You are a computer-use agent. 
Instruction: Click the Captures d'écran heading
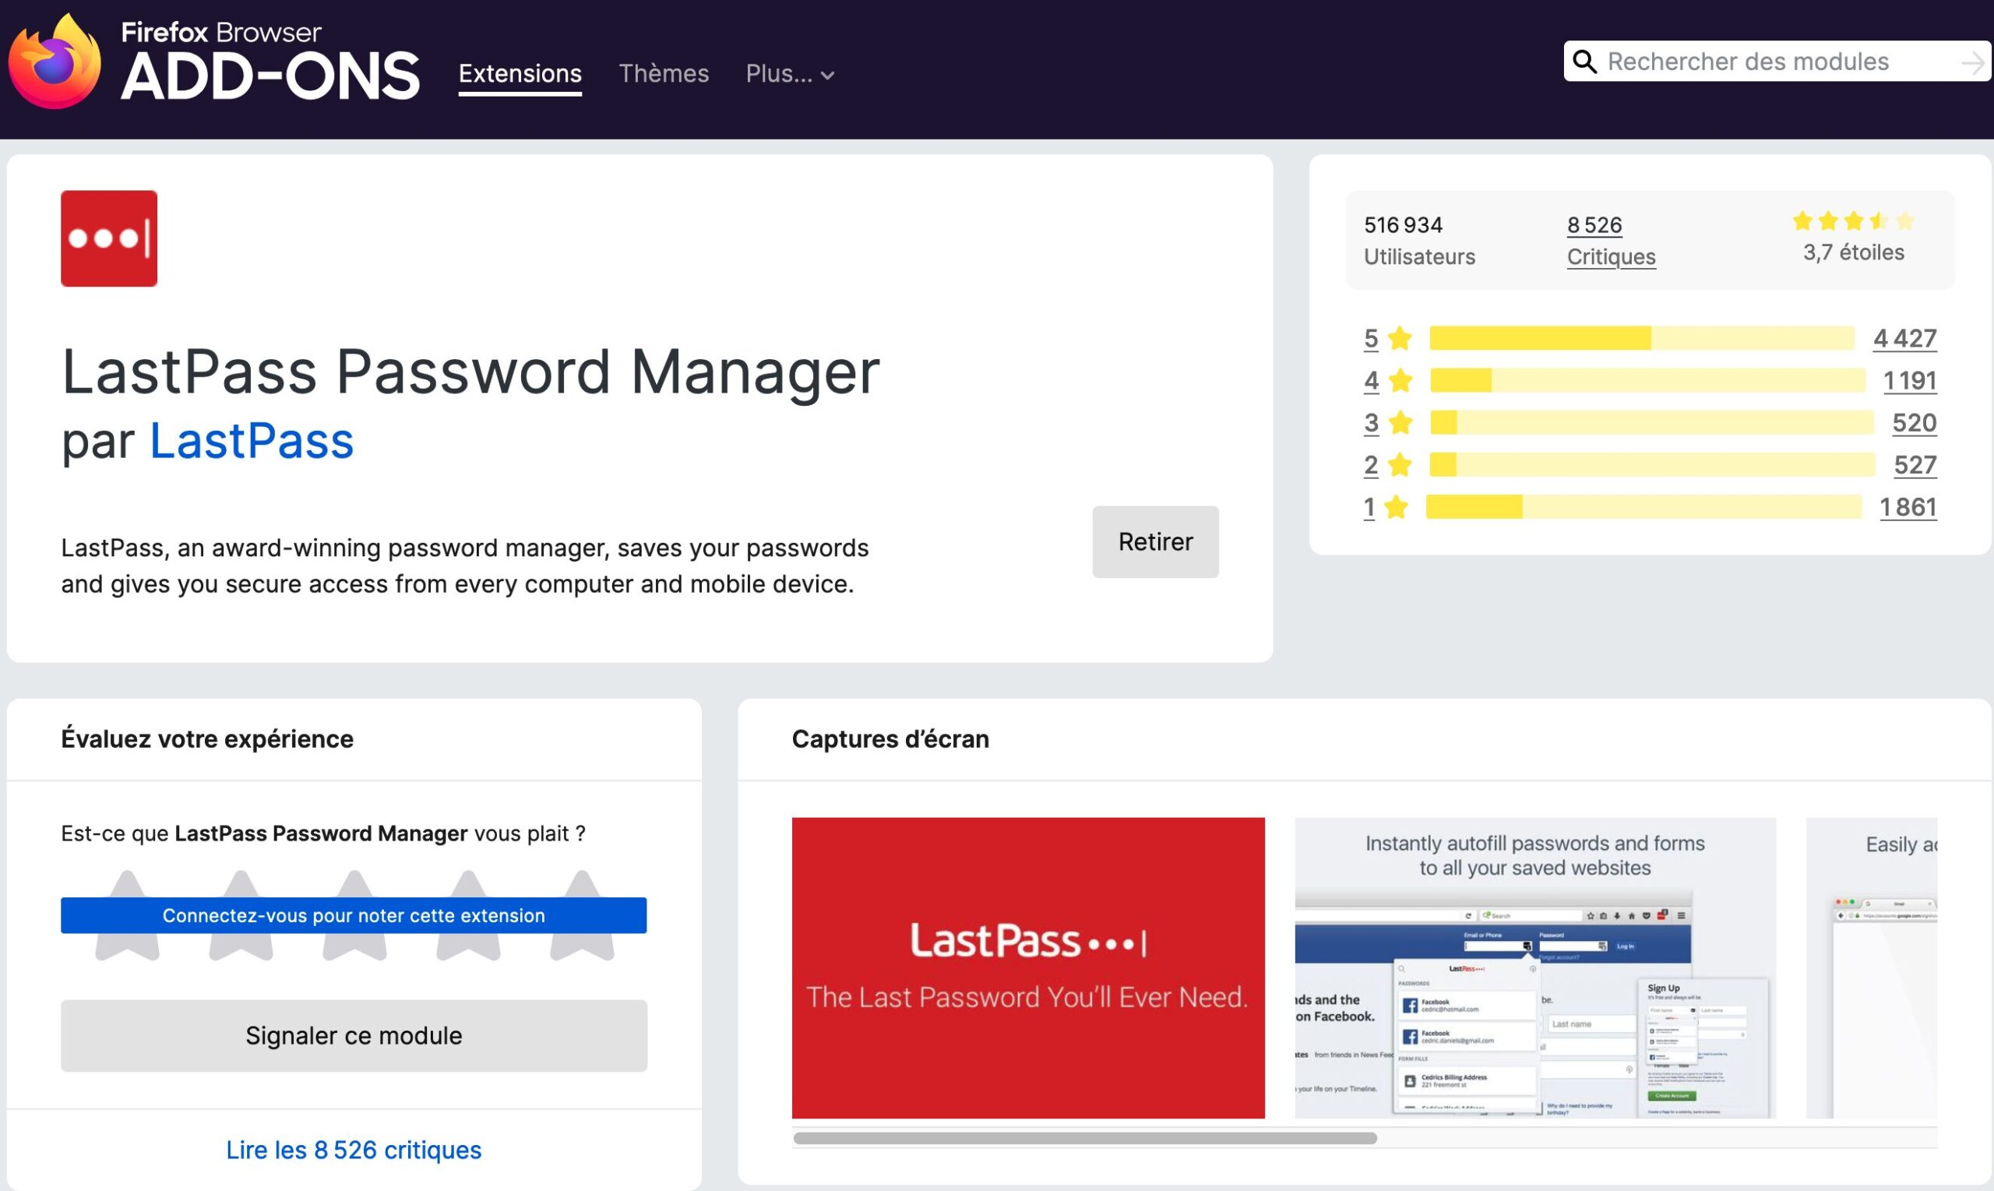click(x=890, y=739)
